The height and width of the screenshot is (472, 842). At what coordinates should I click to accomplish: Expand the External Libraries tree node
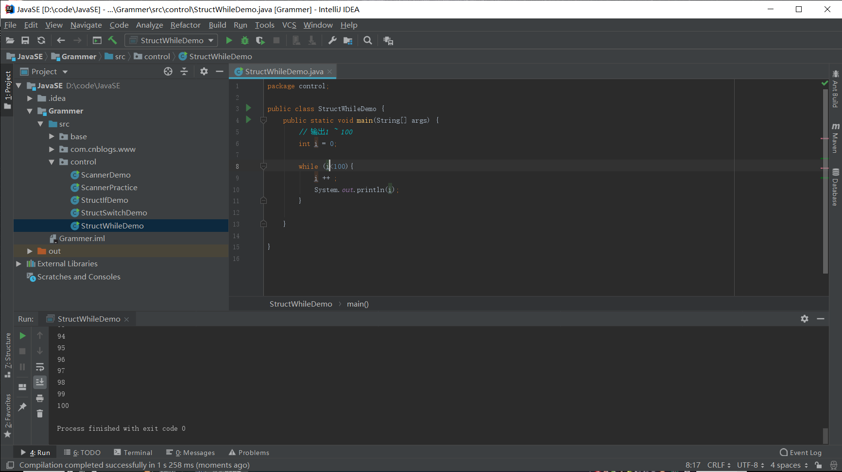[x=18, y=264]
